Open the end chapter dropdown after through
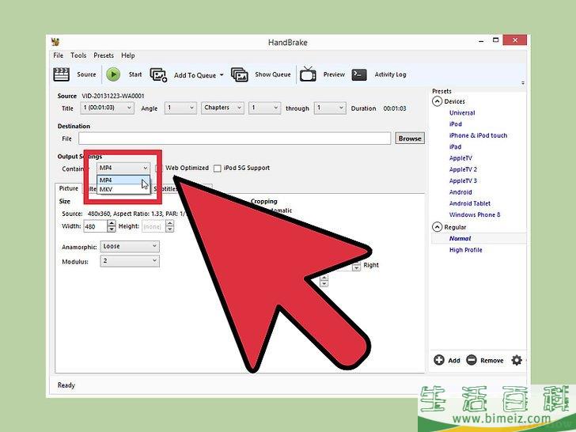 pos(330,108)
